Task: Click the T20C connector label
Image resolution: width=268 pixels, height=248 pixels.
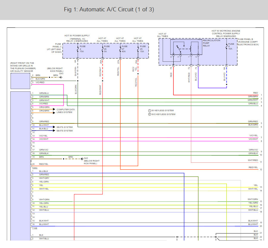Action: tap(35, 168)
